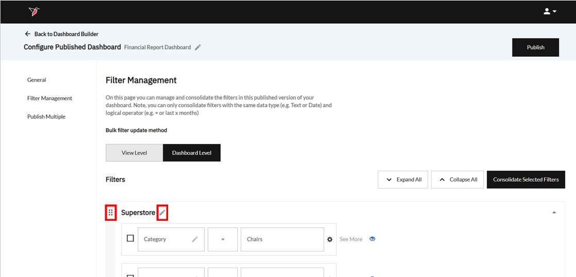Edit the Superstore group name
Image resolution: width=576 pixels, height=277 pixels.
162,213
